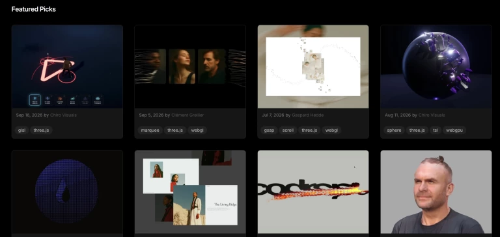This screenshot has width=500, height=237.
Task: Click the Jul 7, 2026 date text
Action: click(x=273, y=115)
